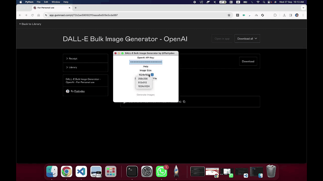
Task: Expand the Receipt section
Action: tap(73, 58)
